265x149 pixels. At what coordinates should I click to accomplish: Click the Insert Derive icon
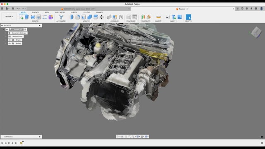(168, 17)
